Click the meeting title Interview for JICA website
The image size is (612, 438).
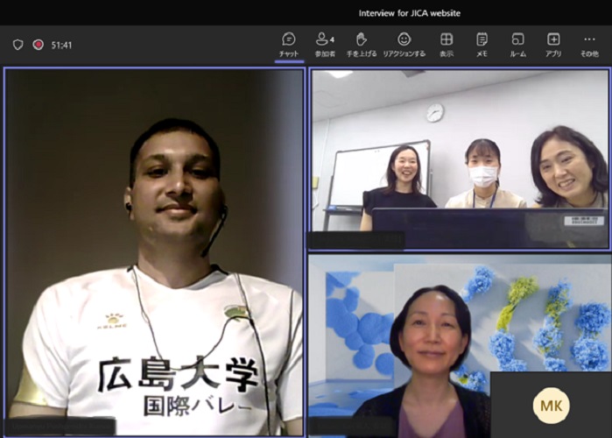point(409,13)
